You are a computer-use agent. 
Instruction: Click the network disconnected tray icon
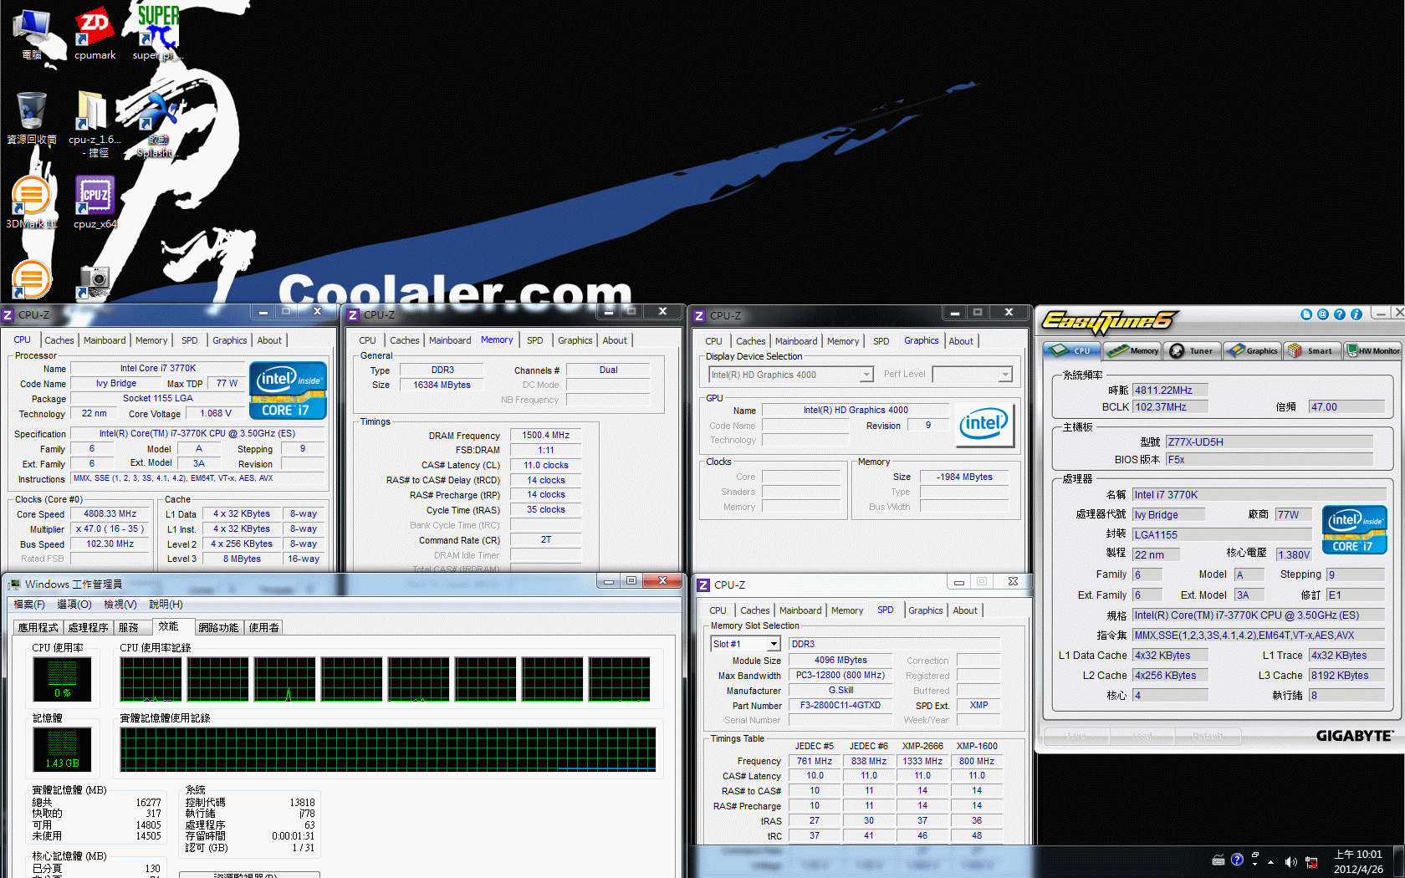click(1311, 862)
